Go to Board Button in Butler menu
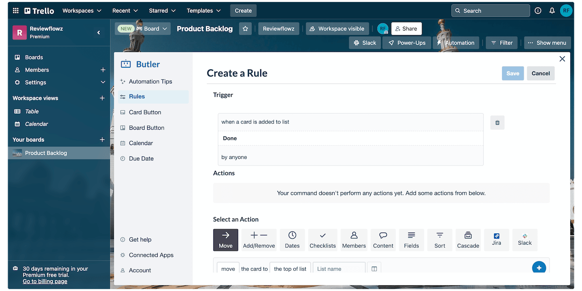The image size is (582, 291). [x=147, y=128]
